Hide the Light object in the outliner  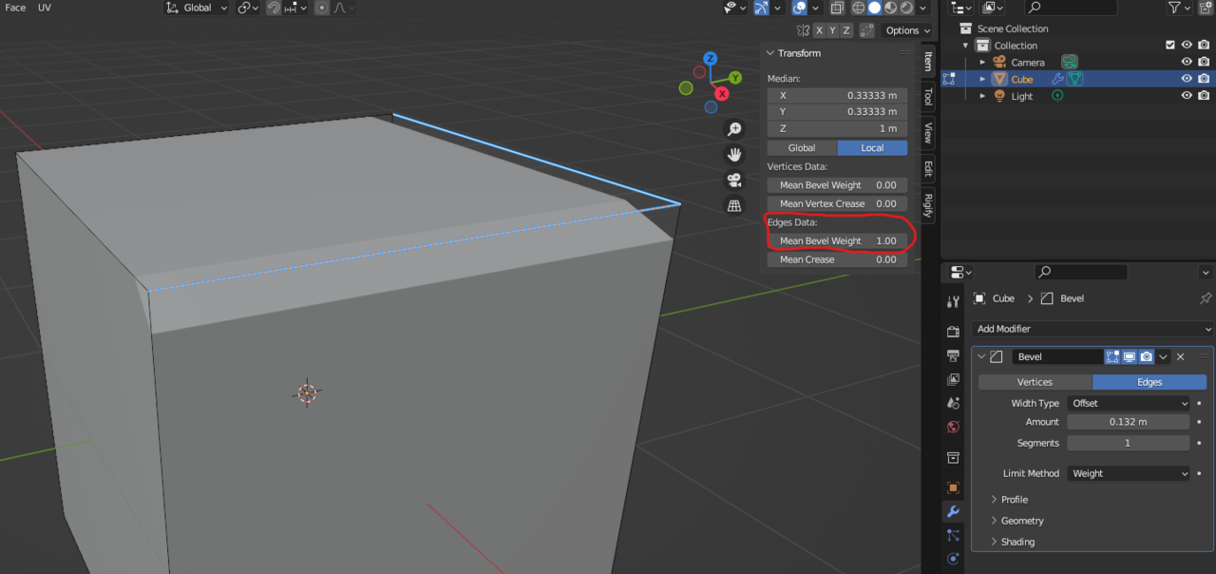click(1186, 95)
